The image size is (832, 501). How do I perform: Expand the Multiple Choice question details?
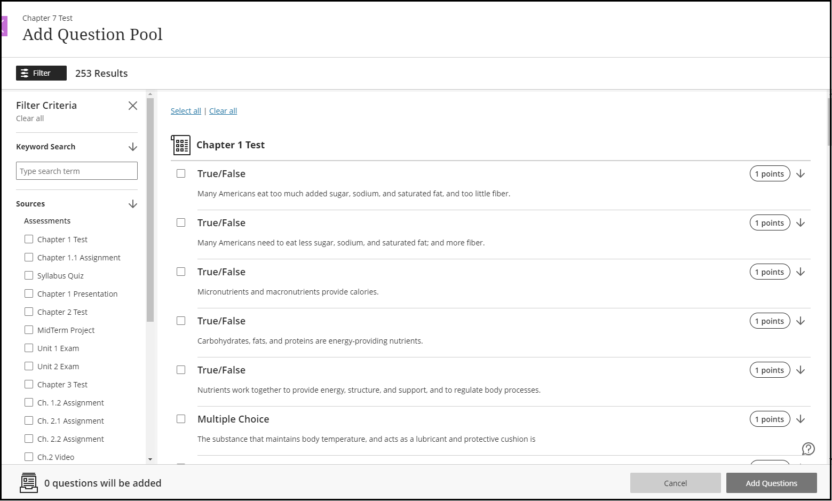coord(801,419)
